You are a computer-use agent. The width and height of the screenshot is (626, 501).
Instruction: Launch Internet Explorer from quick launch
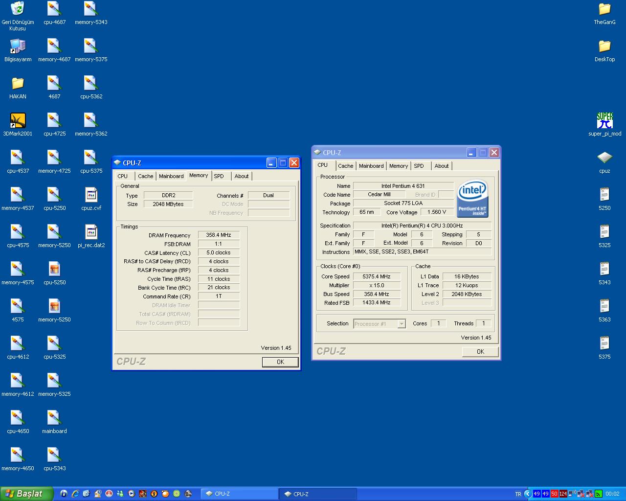click(75, 494)
